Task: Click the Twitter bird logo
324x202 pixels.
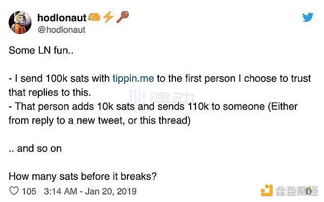Action: (308, 17)
